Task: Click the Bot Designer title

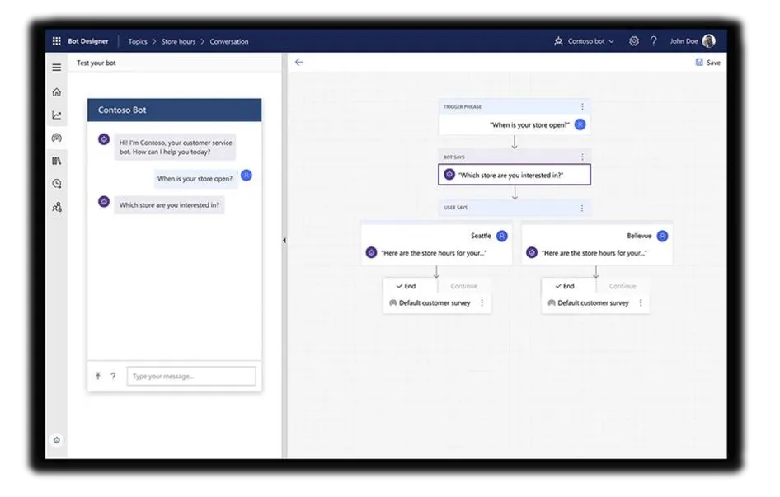Action: [88, 41]
